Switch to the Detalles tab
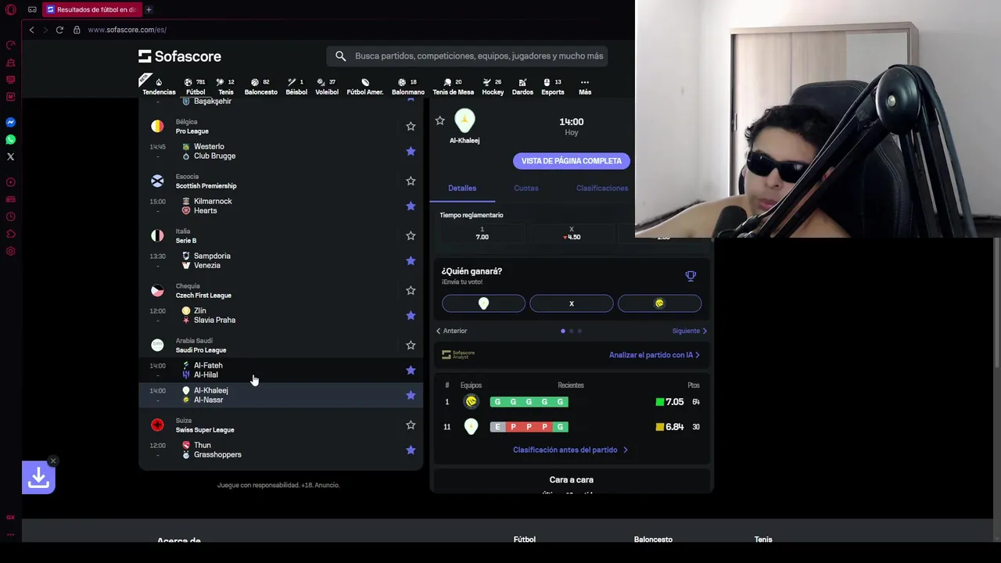This screenshot has height=563, width=1001. click(x=462, y=188)
